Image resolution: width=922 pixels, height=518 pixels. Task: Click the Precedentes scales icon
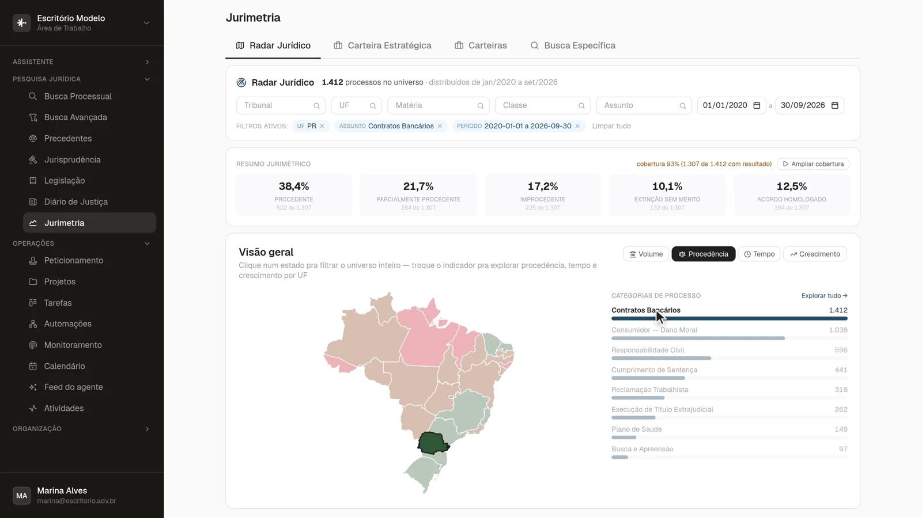[x=33, y=138]
